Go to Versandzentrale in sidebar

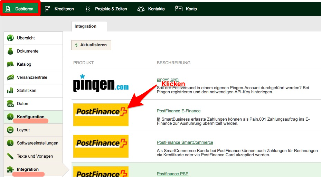(33, 77)
